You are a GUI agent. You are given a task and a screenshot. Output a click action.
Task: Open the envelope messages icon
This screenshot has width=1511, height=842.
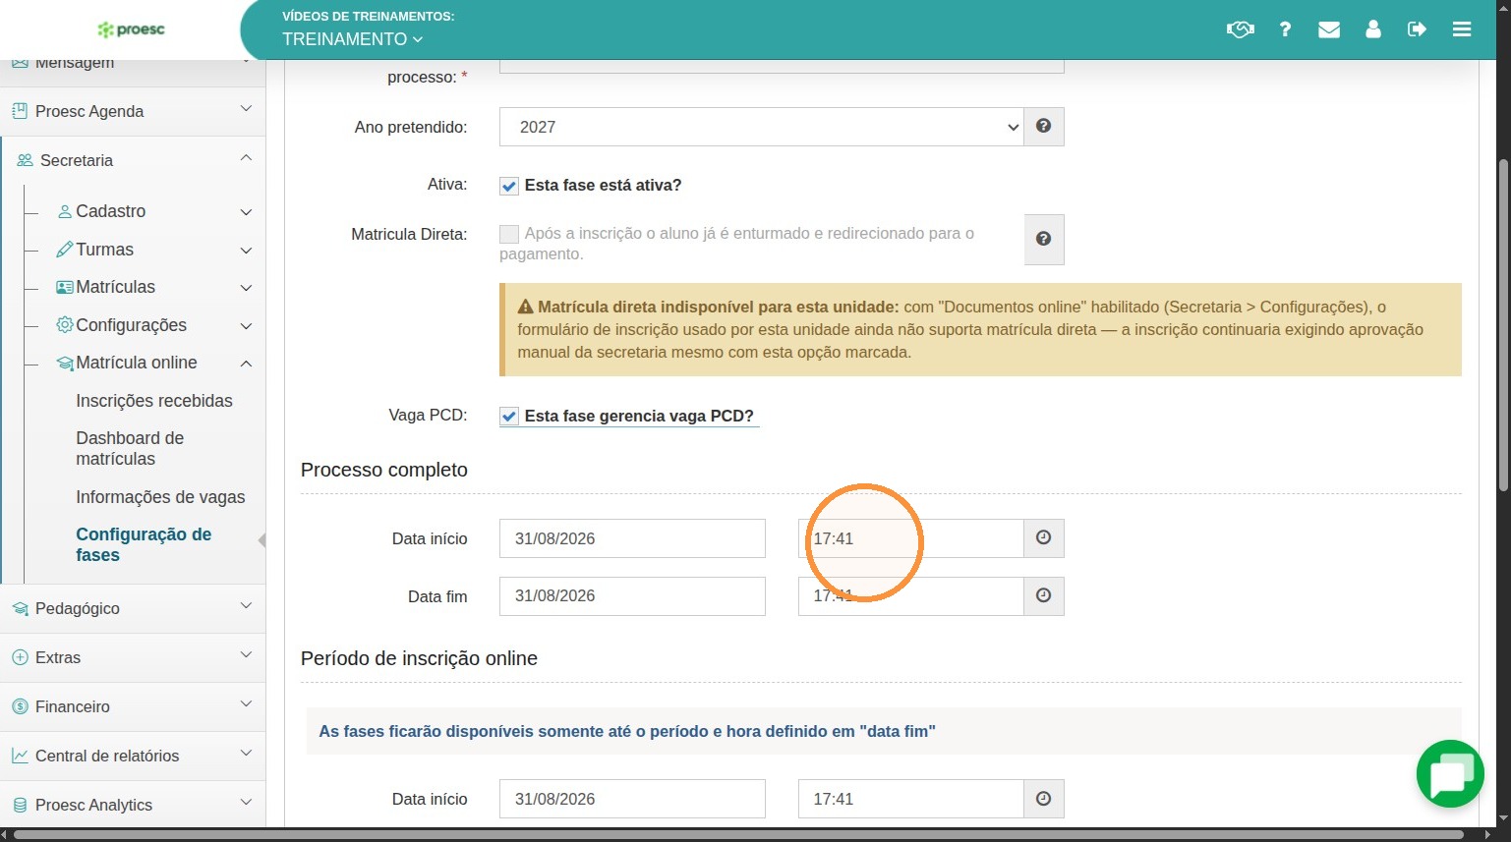point(1329,29)
